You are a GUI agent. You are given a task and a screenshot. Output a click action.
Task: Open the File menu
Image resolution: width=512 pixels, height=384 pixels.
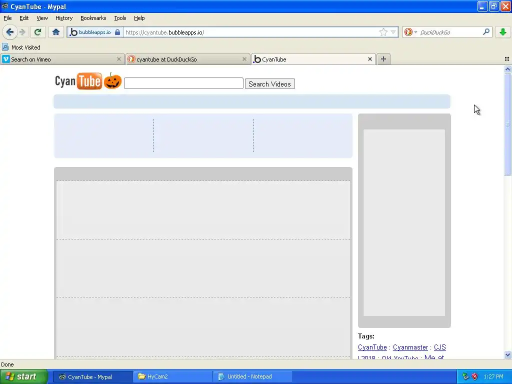[x=7, y=18]
